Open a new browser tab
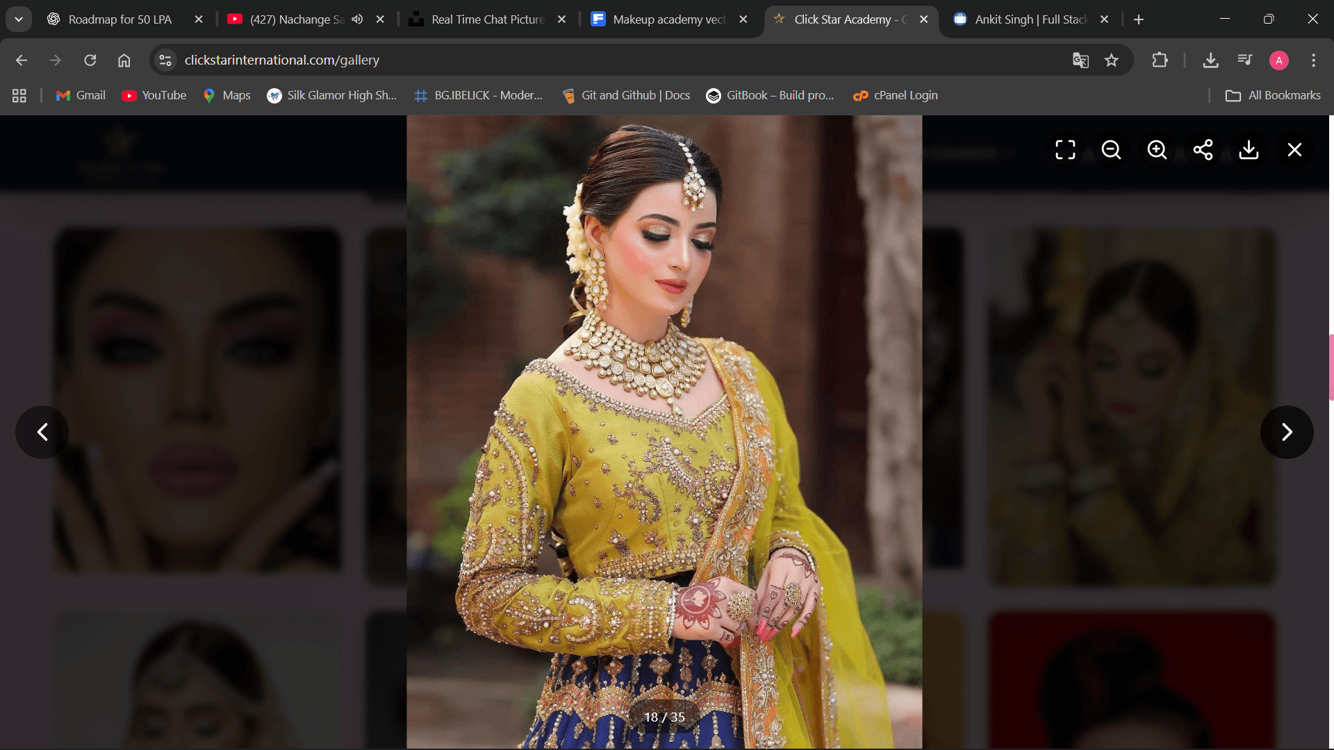 point(1139,19)
